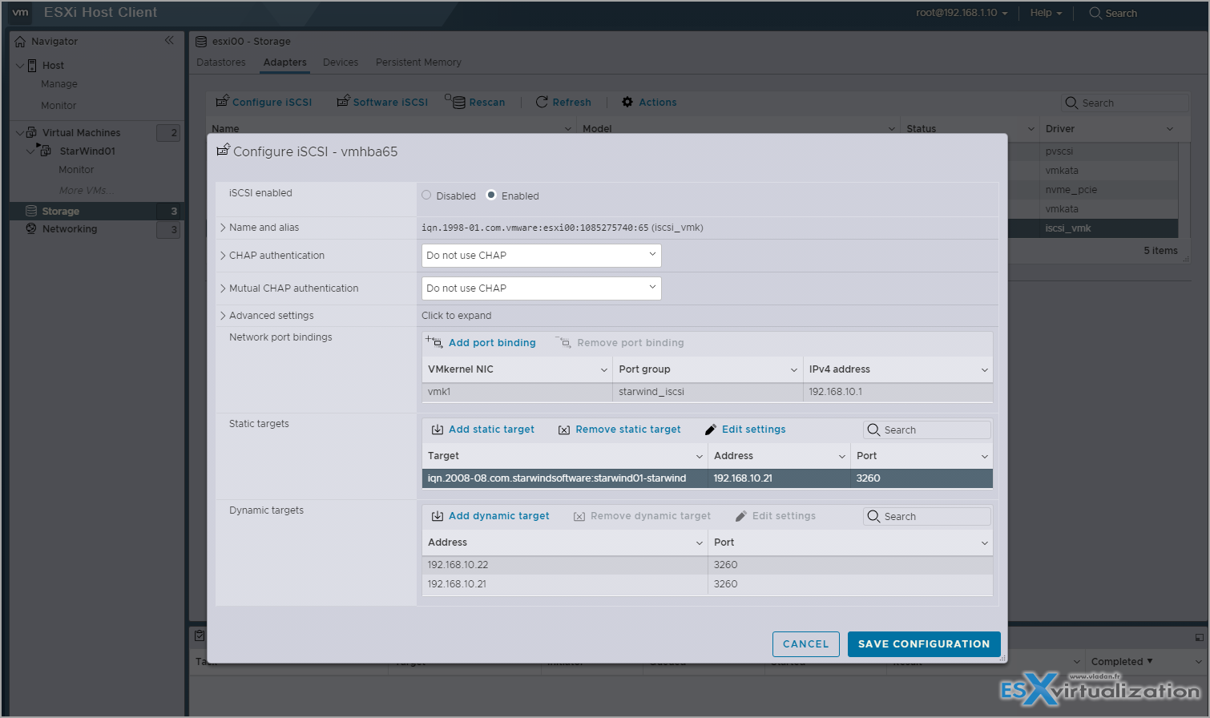The width and height of the screenshot is (1210, 718).
Task: Open the Adapters tab
Action: (284, 63)
